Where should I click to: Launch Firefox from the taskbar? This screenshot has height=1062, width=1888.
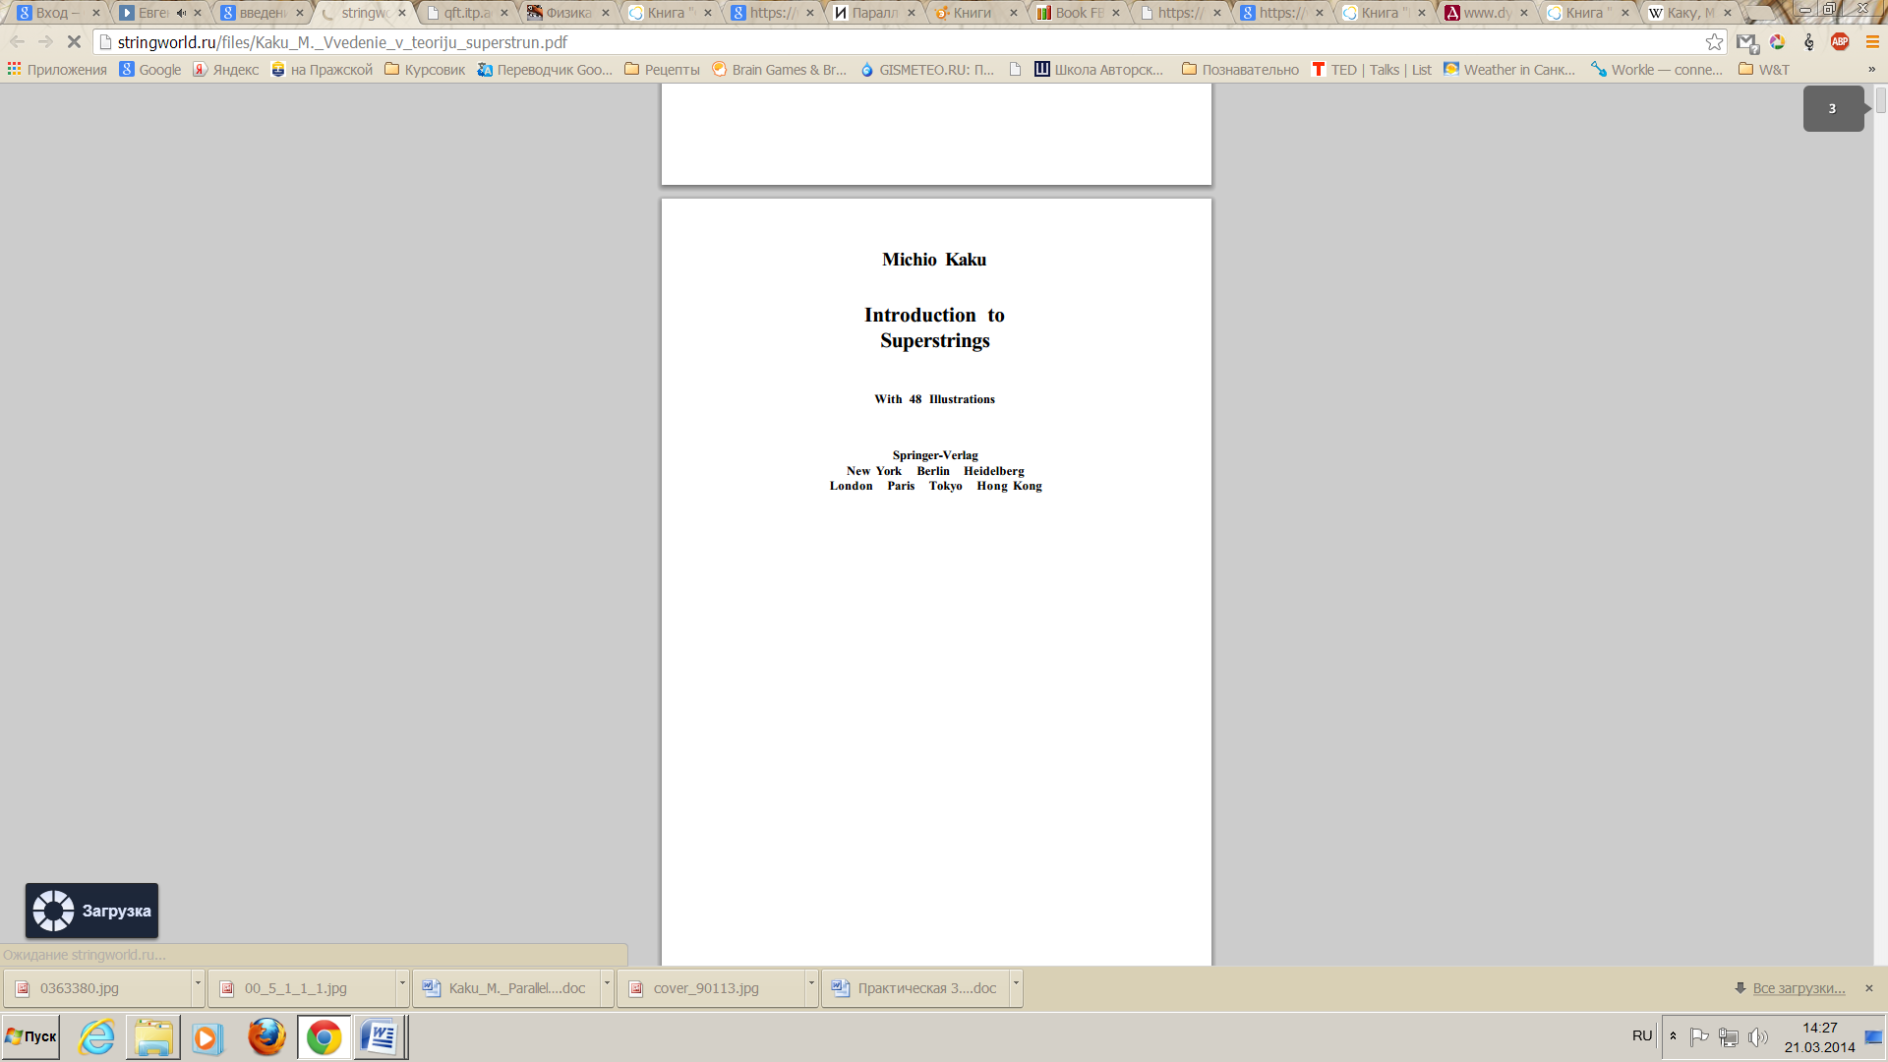click(x=266, y=1037)
